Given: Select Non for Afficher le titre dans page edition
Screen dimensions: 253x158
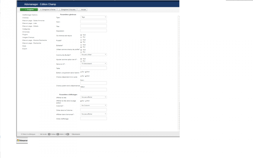Looking at the screenshot, I should click(86, 101).
